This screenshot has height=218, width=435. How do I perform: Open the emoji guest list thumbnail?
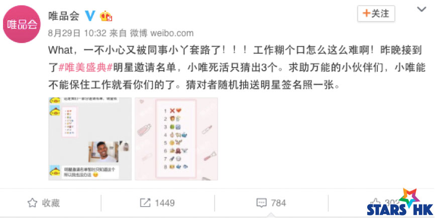176,139
